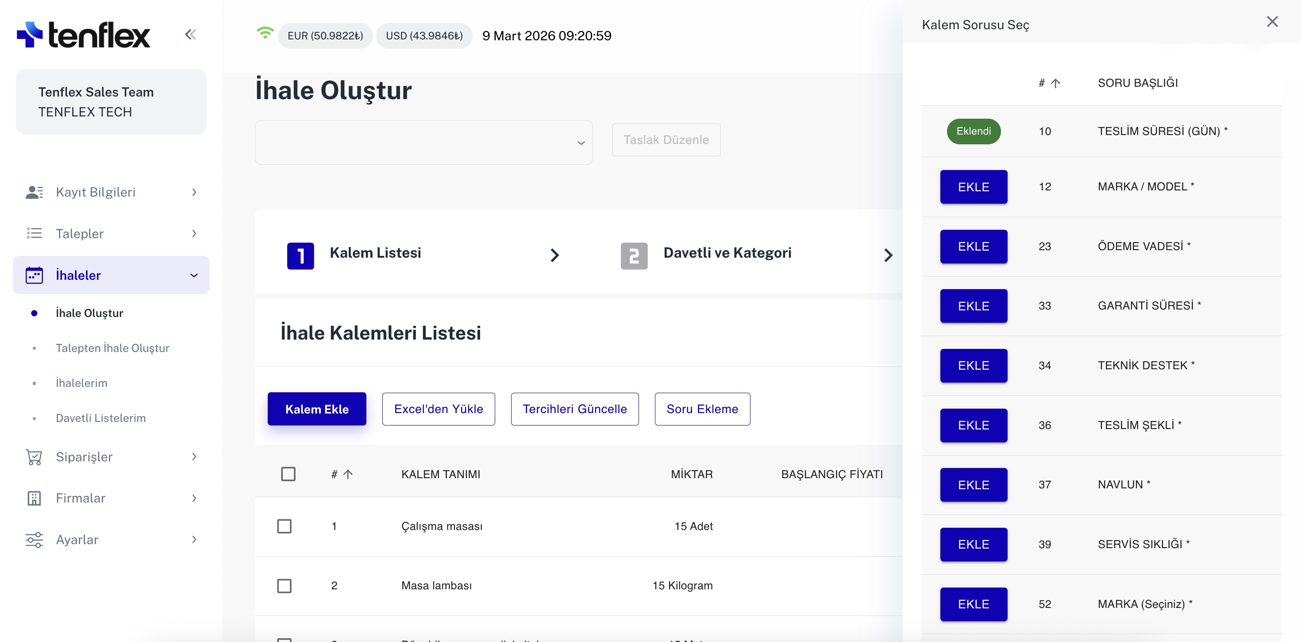
Task: Expand Kayıt Bilgileri menu chevron
Action: (194, 192)
